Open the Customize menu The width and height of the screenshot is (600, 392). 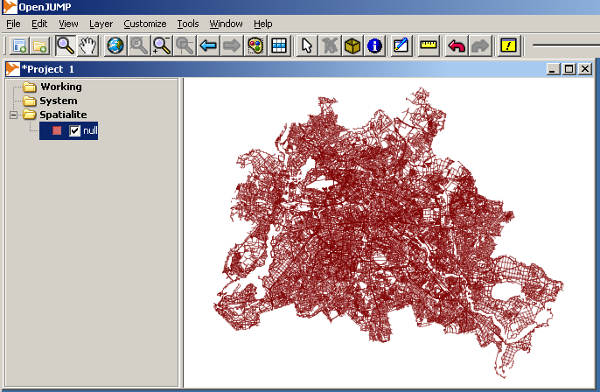tap(144, 24)
